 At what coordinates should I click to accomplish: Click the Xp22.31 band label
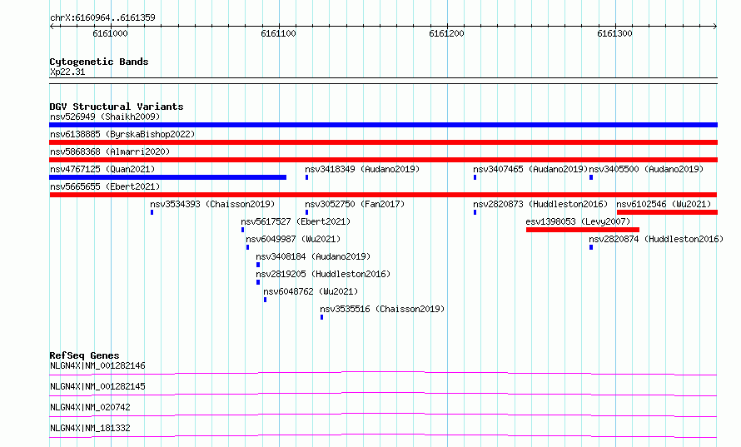(67, 72)
